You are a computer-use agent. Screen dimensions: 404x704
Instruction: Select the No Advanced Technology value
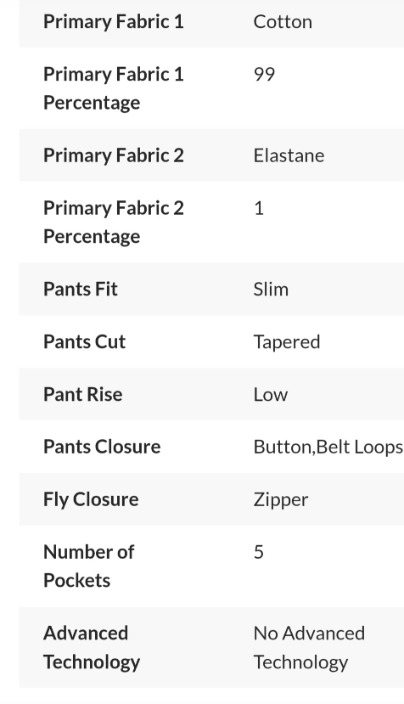[309, 647]
